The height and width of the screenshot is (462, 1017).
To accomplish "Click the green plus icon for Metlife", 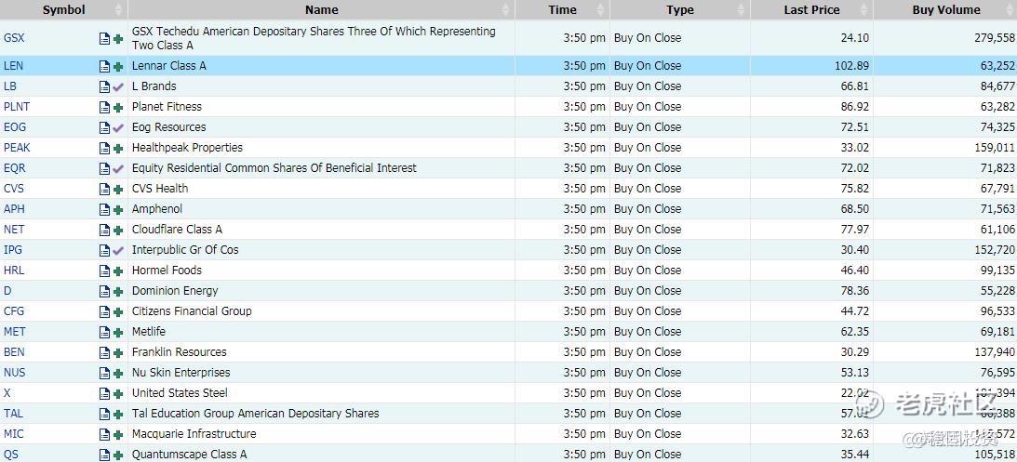I will coord(118,333).
